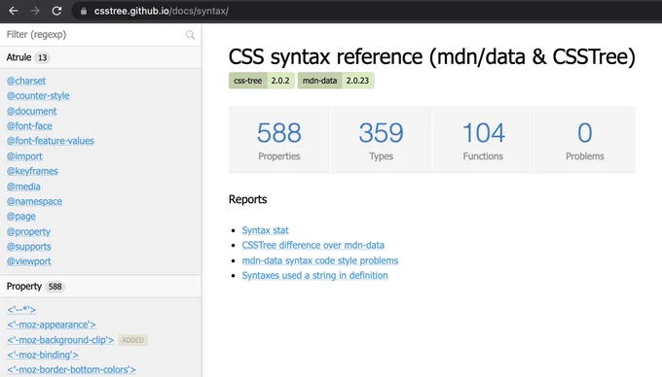Open Syntaxes used a string in definition

pyautogui.click(x=315, y=276)
